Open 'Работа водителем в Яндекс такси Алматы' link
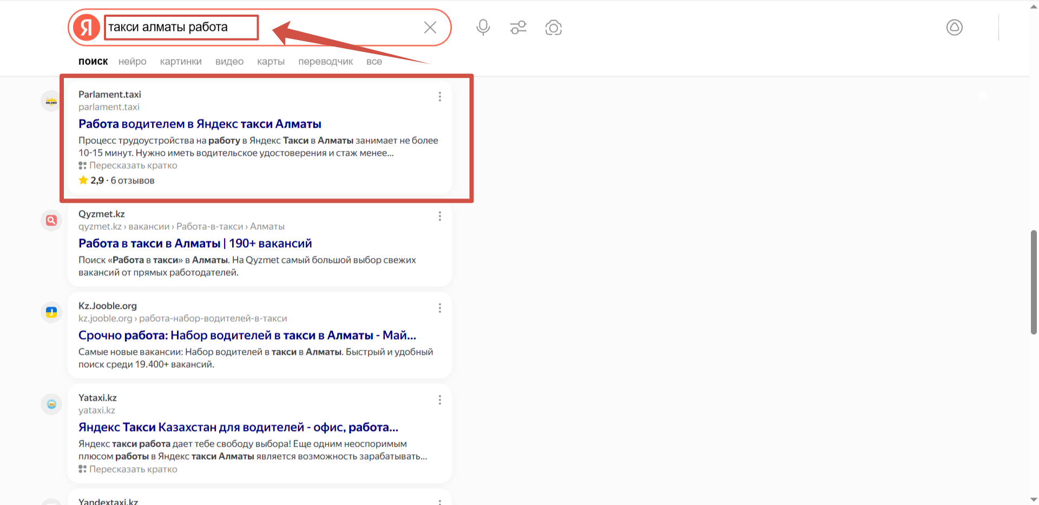This screenshot has height=505, width=1039. pyautogui.click(x=200, y=124)
